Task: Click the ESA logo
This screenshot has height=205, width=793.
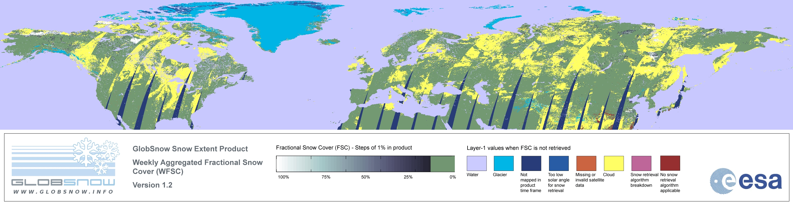Action: coord(746,181)
